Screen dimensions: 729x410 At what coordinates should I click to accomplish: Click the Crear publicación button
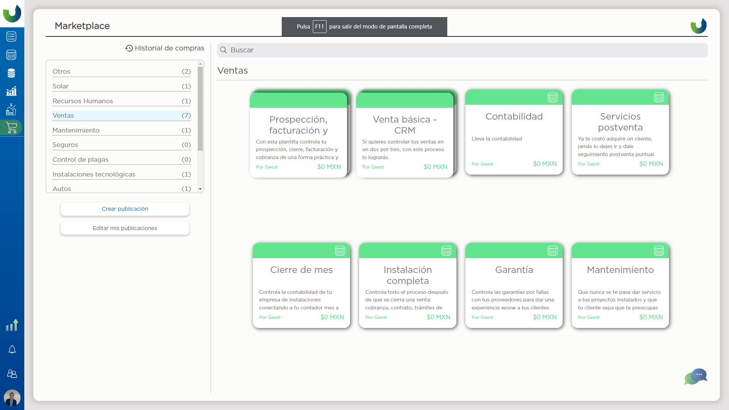[x=125, y=209]
